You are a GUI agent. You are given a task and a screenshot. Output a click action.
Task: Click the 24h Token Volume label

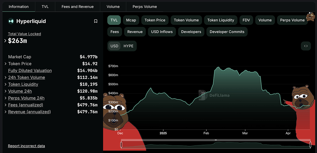point(27,77)
